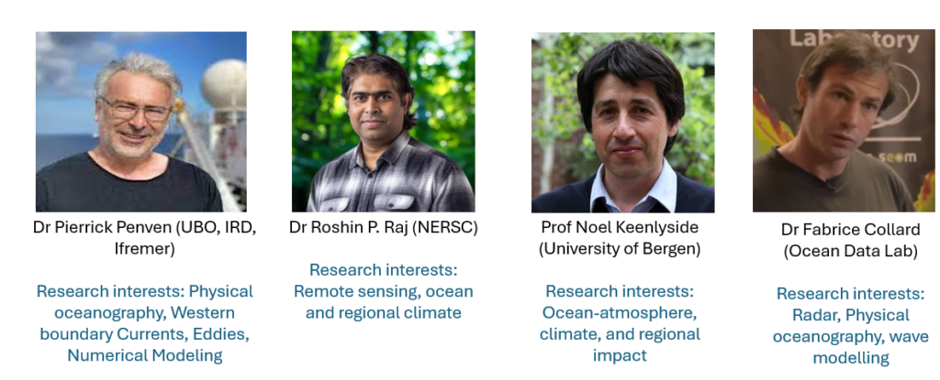This screenshot has width=940, height=380.
Task: Select the word "modelling" under Dr Fabrice Collard
Action: pyautogui.click(x=850, y=358)
